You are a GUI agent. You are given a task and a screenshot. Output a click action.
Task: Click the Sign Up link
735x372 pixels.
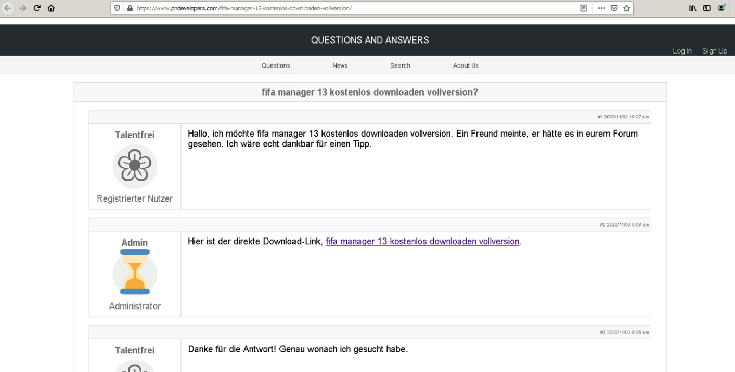(x=715, y=51)
